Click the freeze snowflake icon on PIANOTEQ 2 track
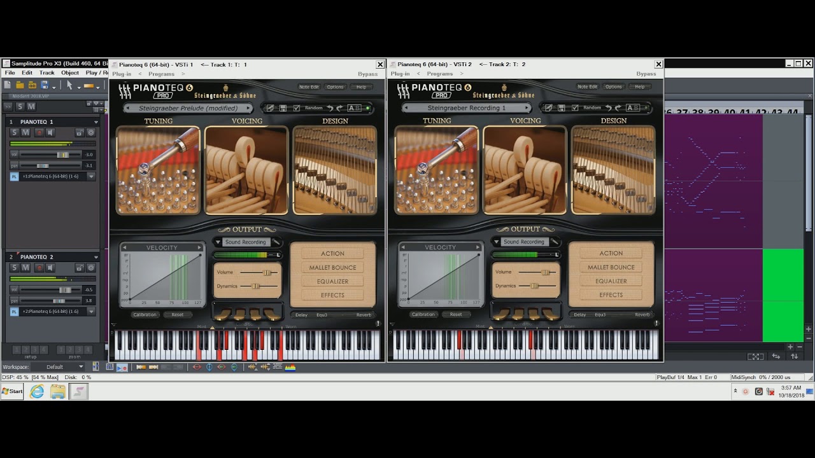 [91, 268]
